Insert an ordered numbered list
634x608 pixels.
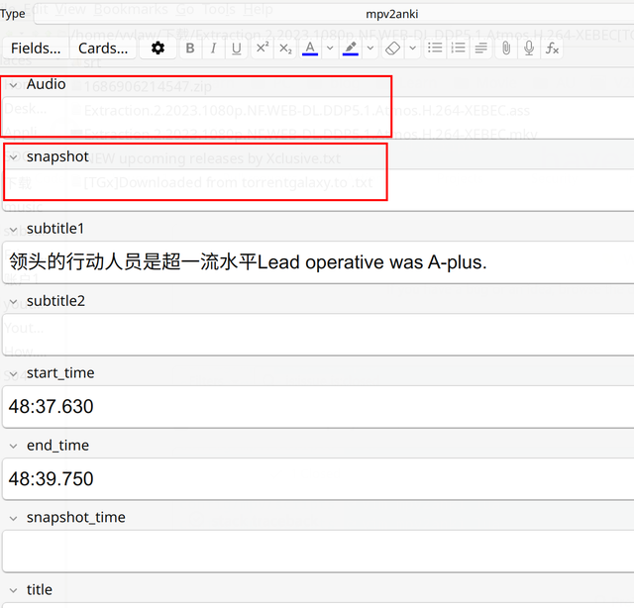[x=458, y=49]
